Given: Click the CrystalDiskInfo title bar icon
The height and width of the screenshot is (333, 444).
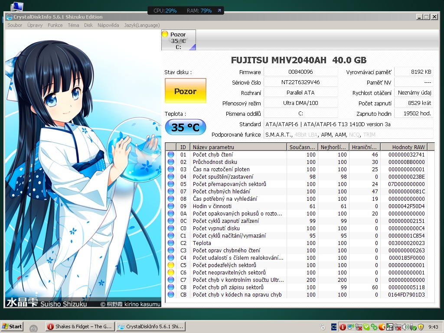Looking at the screenshot, I should click(x=10, y=17).
